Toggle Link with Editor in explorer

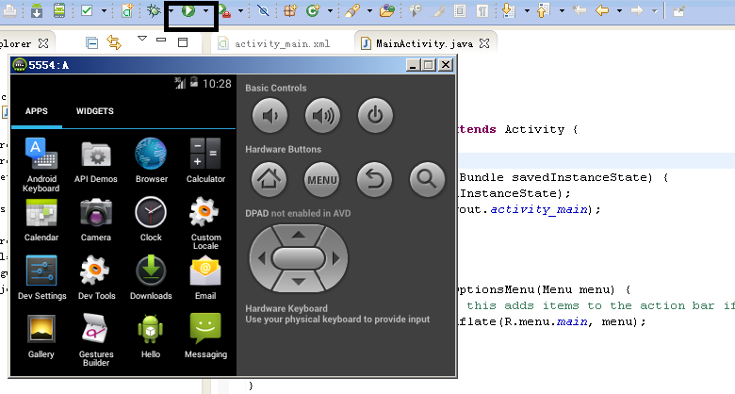coord(114,42)
